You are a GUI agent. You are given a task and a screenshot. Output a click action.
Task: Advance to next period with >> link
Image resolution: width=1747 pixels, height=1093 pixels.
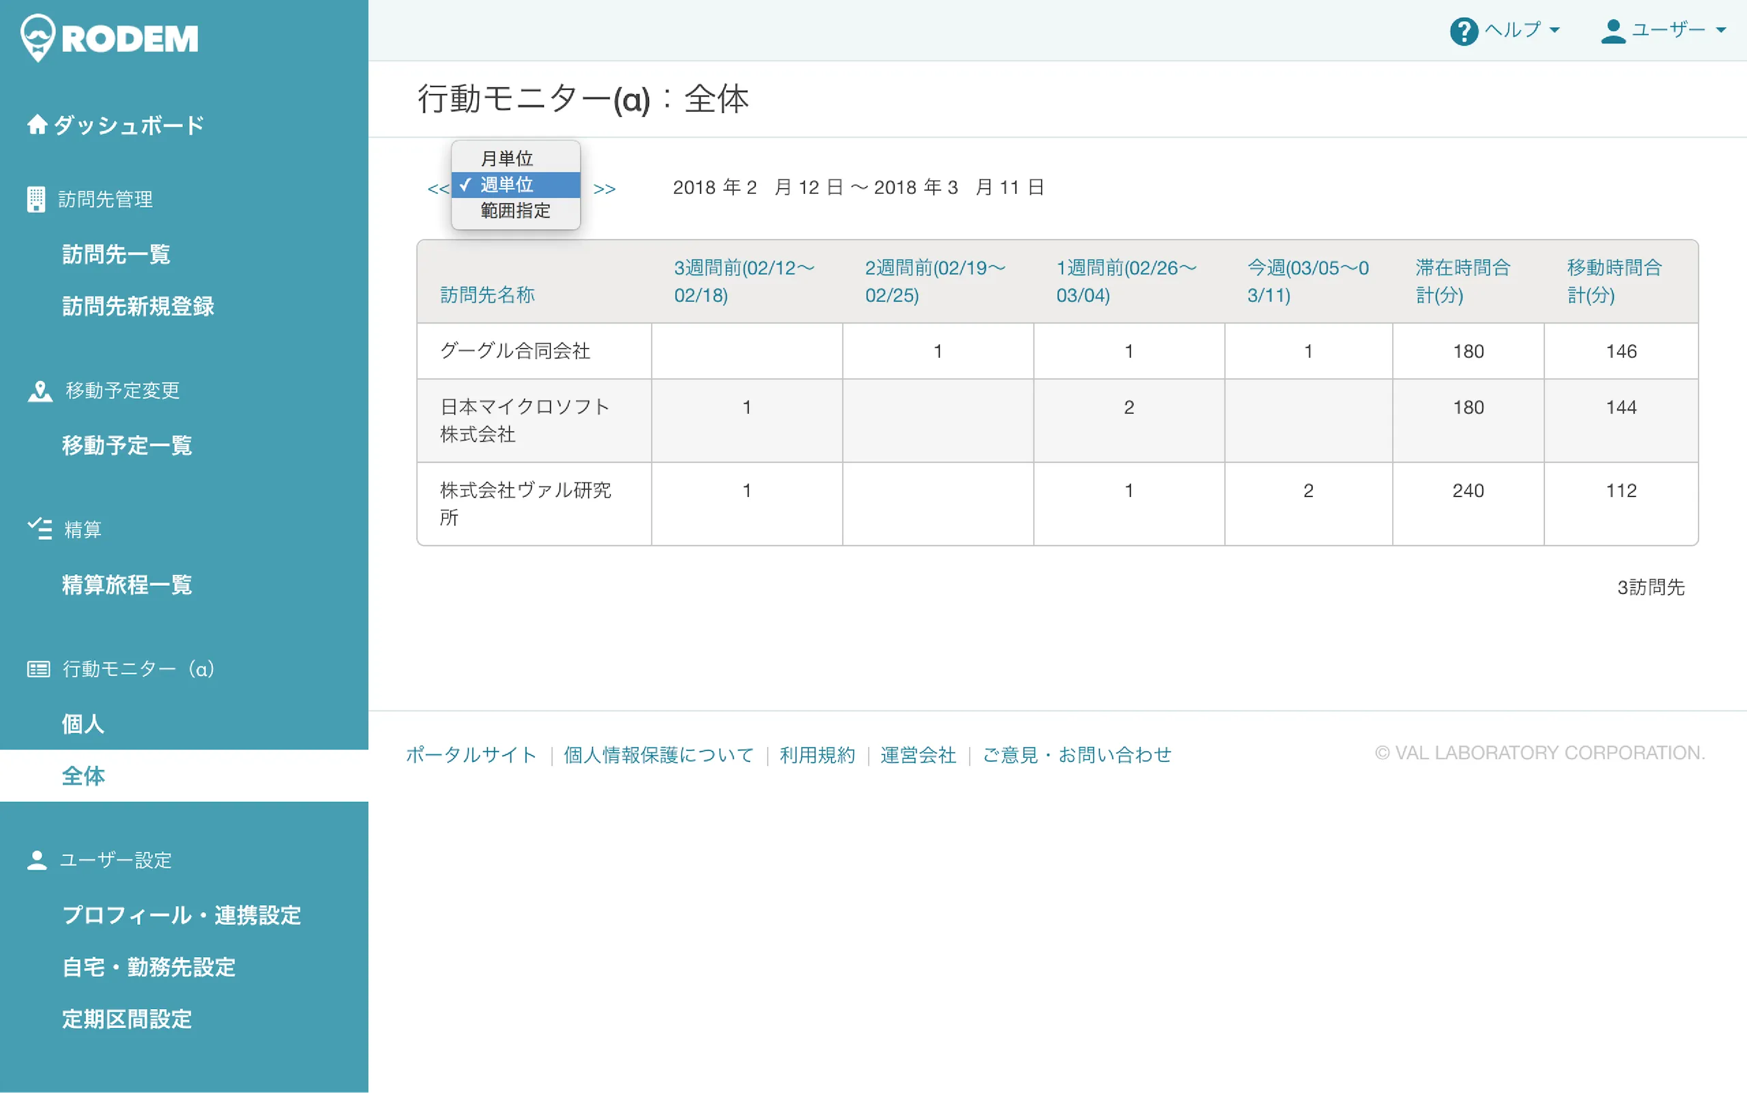[604, 189]
